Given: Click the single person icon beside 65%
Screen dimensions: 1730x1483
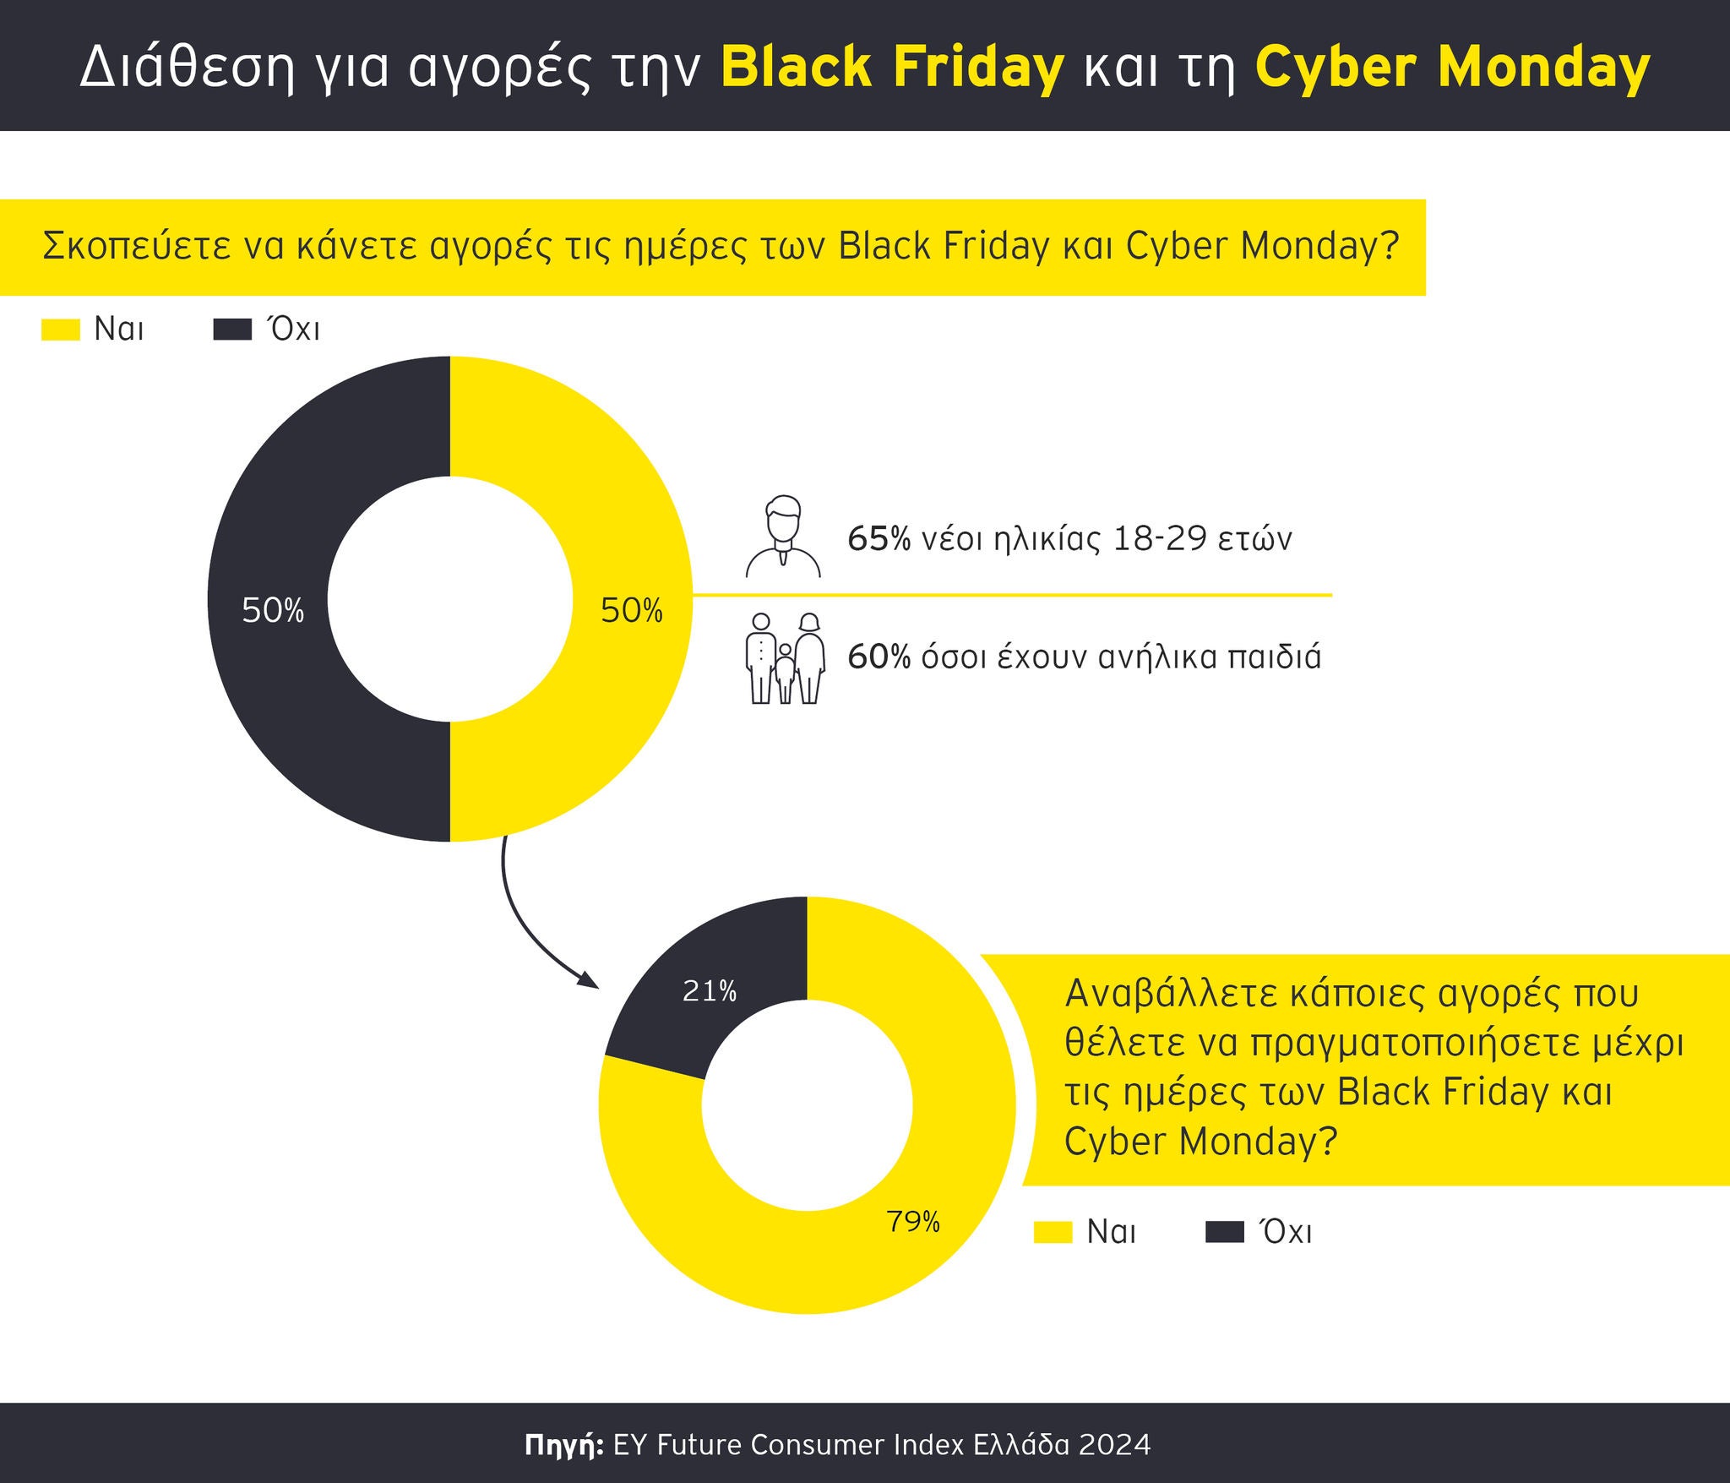Looking at the screenshot, I should pyautogui.click(x=783, y=537).
